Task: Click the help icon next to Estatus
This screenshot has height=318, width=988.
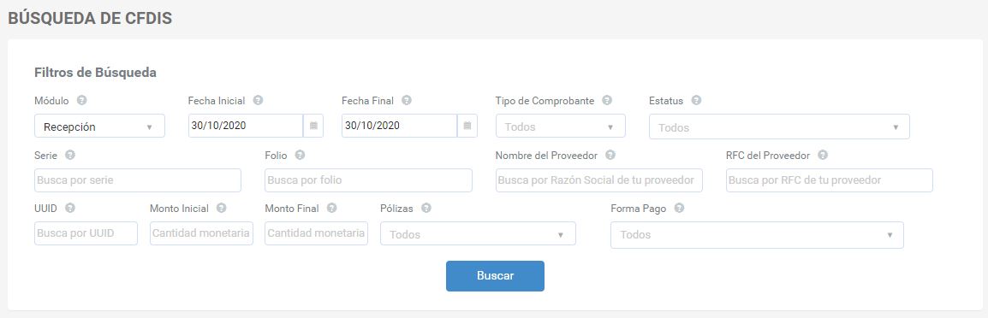Action: pyautogui.click(x=696, y=100)
